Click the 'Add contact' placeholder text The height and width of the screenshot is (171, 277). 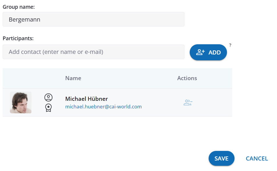pos(56,52)
